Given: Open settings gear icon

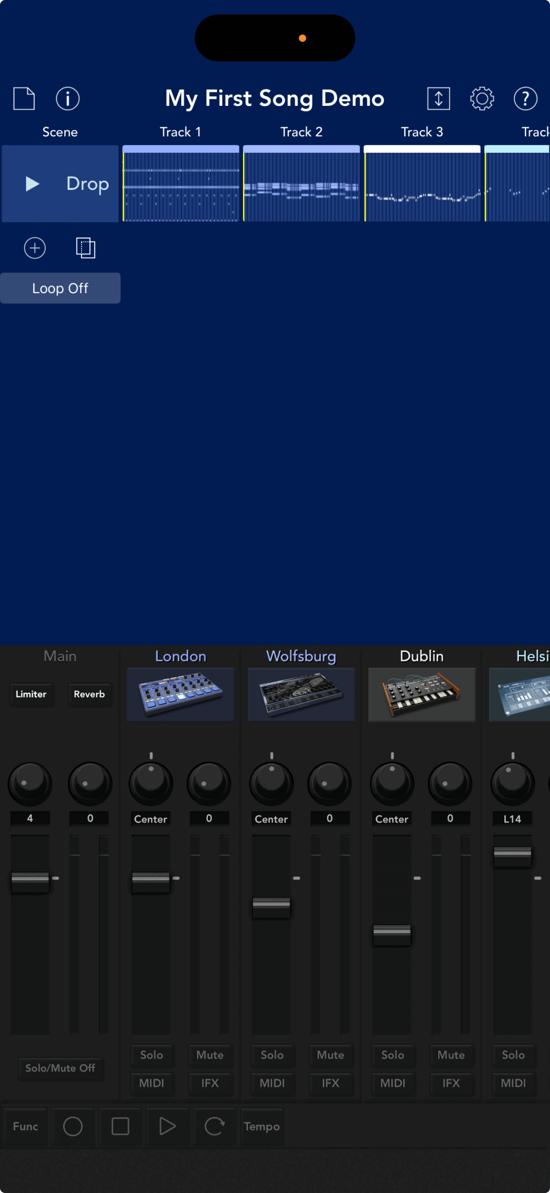Looking at the screenshot, I should 482,98.
